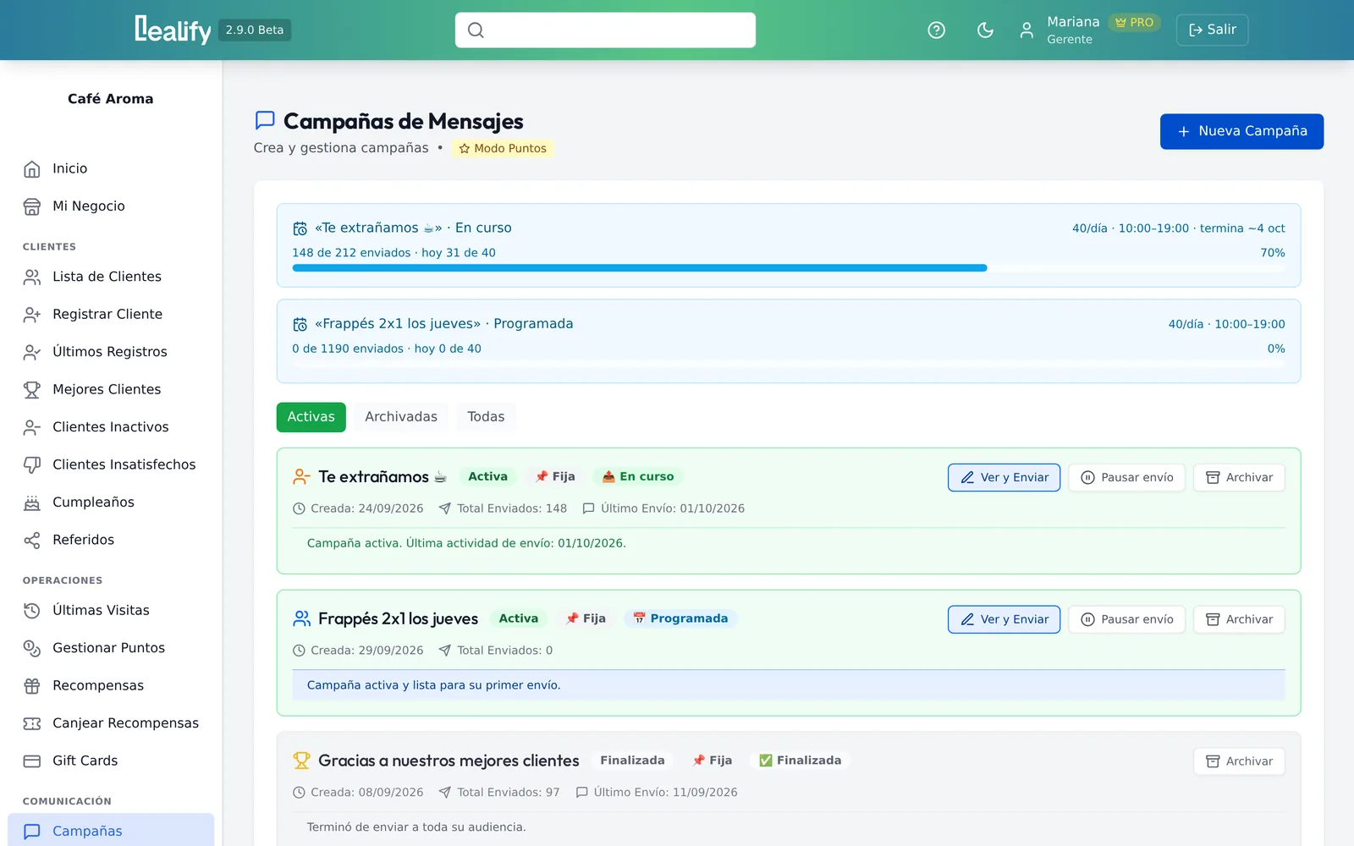Click the Frappés 2x1 0% progress bar

tap(789, 364)
